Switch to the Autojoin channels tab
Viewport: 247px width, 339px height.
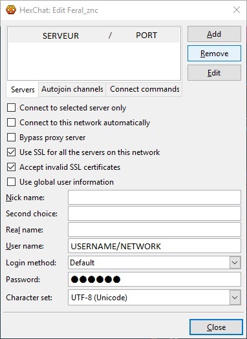click(72, 89)
